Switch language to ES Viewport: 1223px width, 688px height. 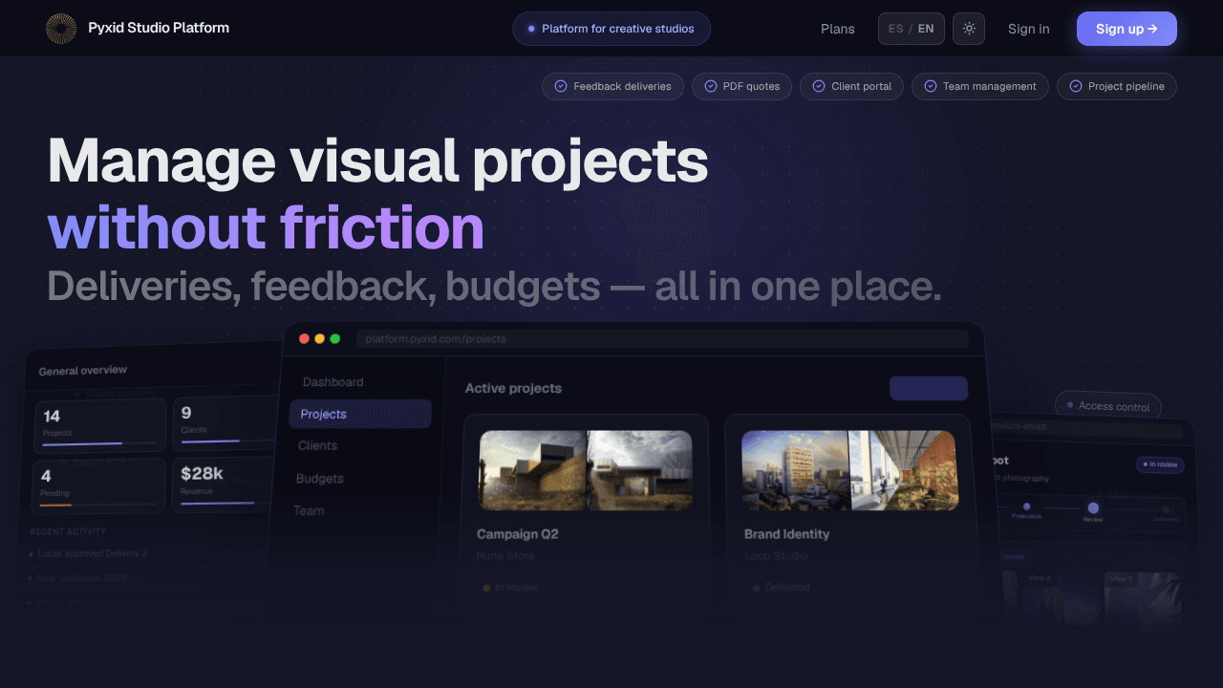[895, 29]
